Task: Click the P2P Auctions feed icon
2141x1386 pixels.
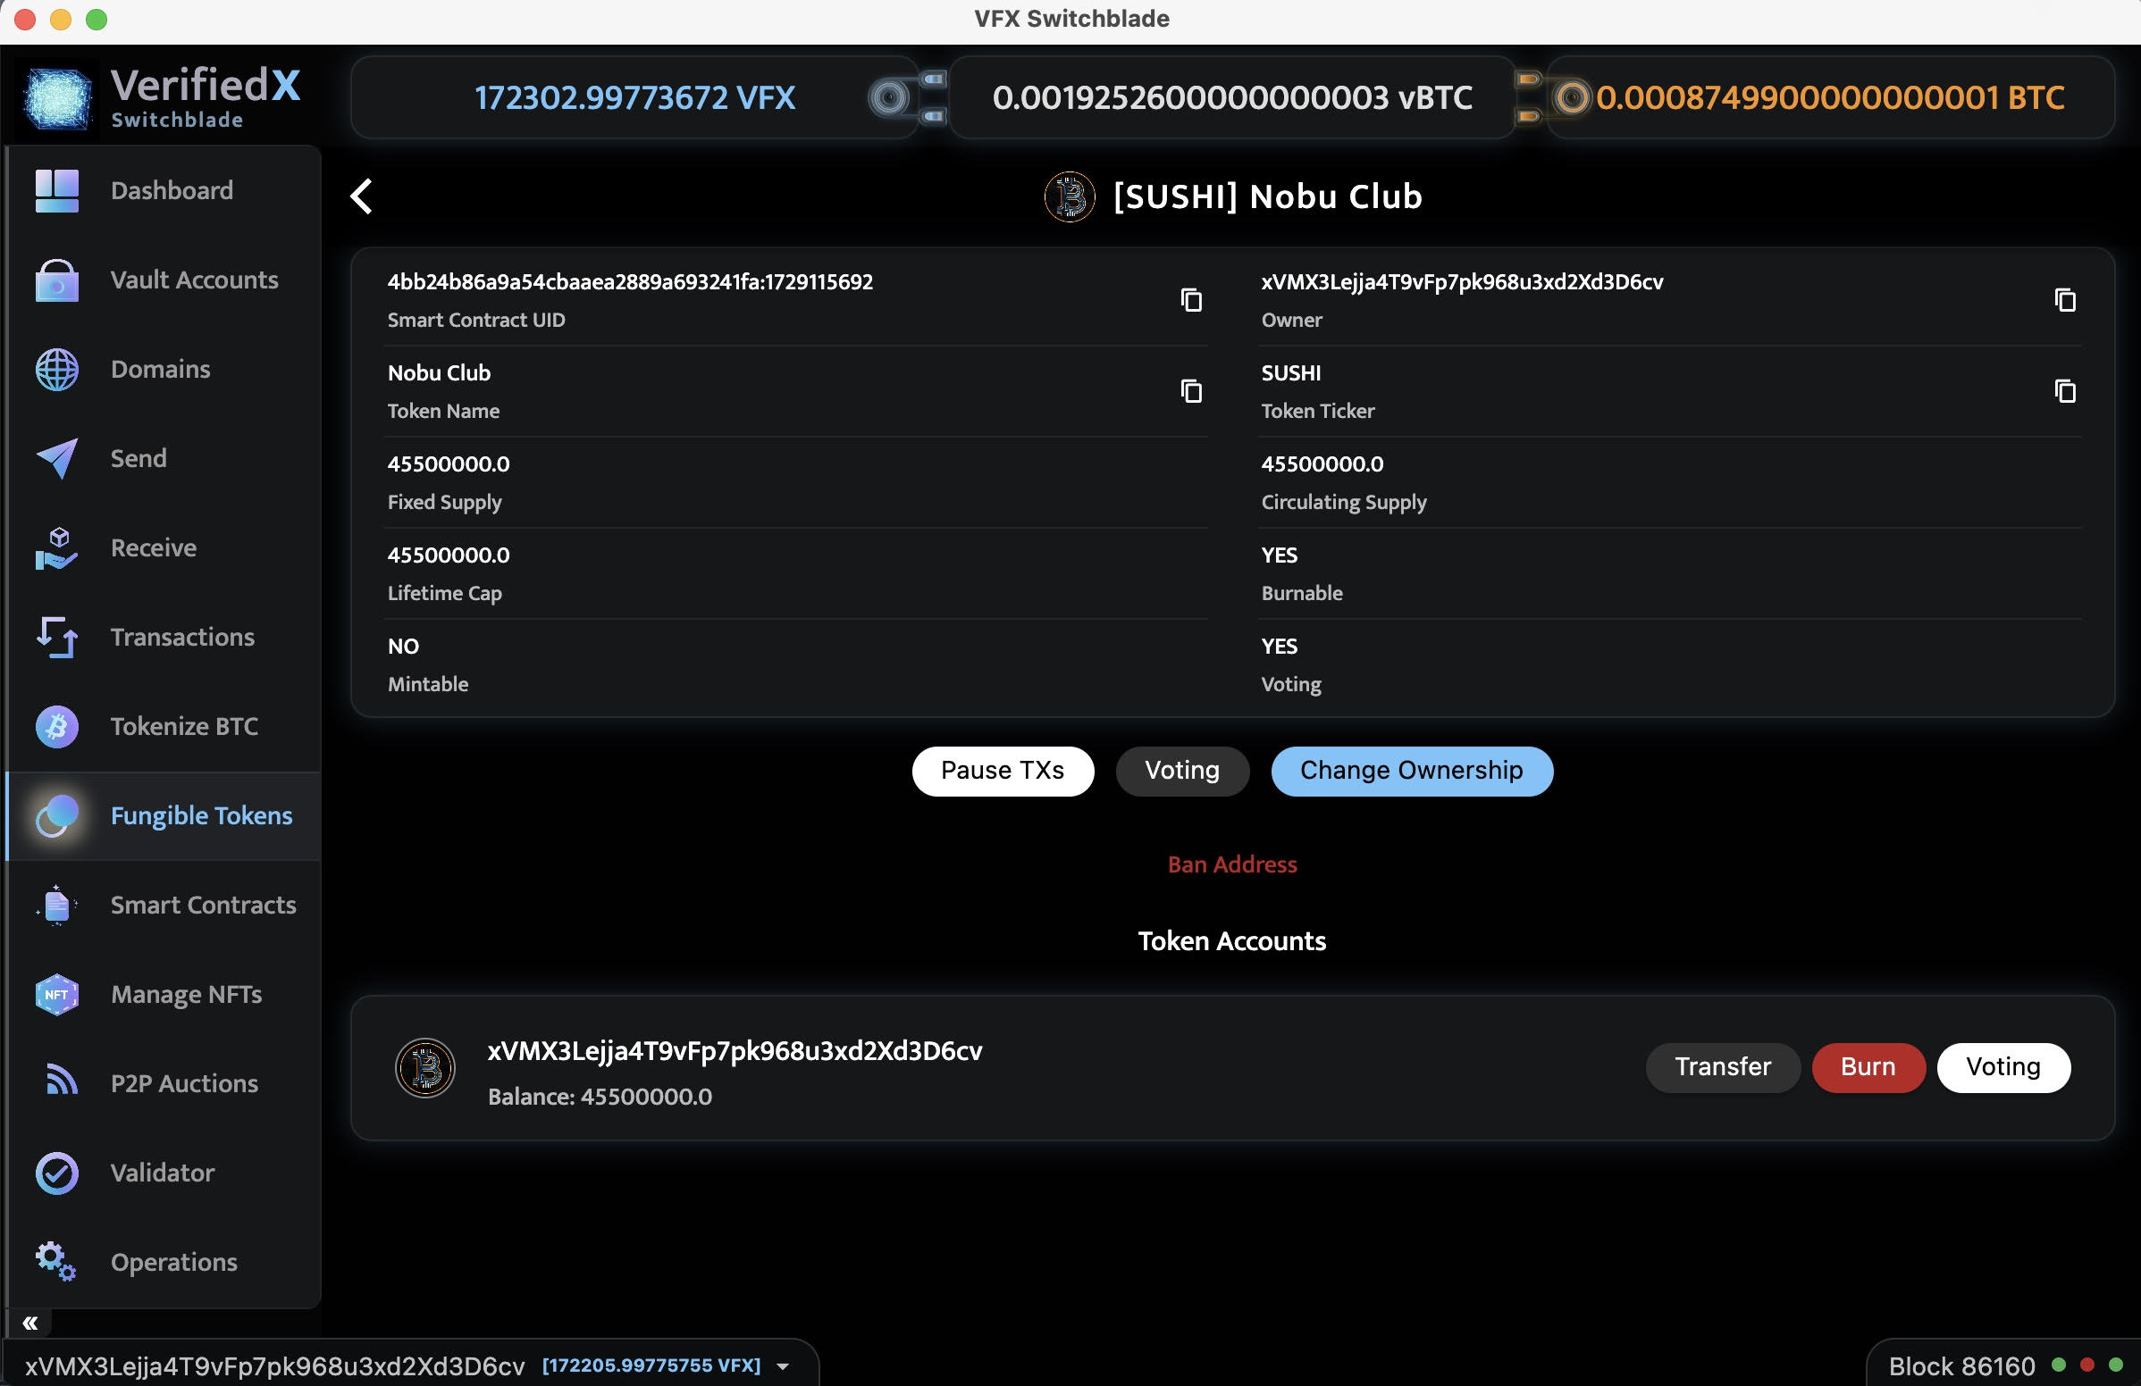Action: [x=60, y=1080]
